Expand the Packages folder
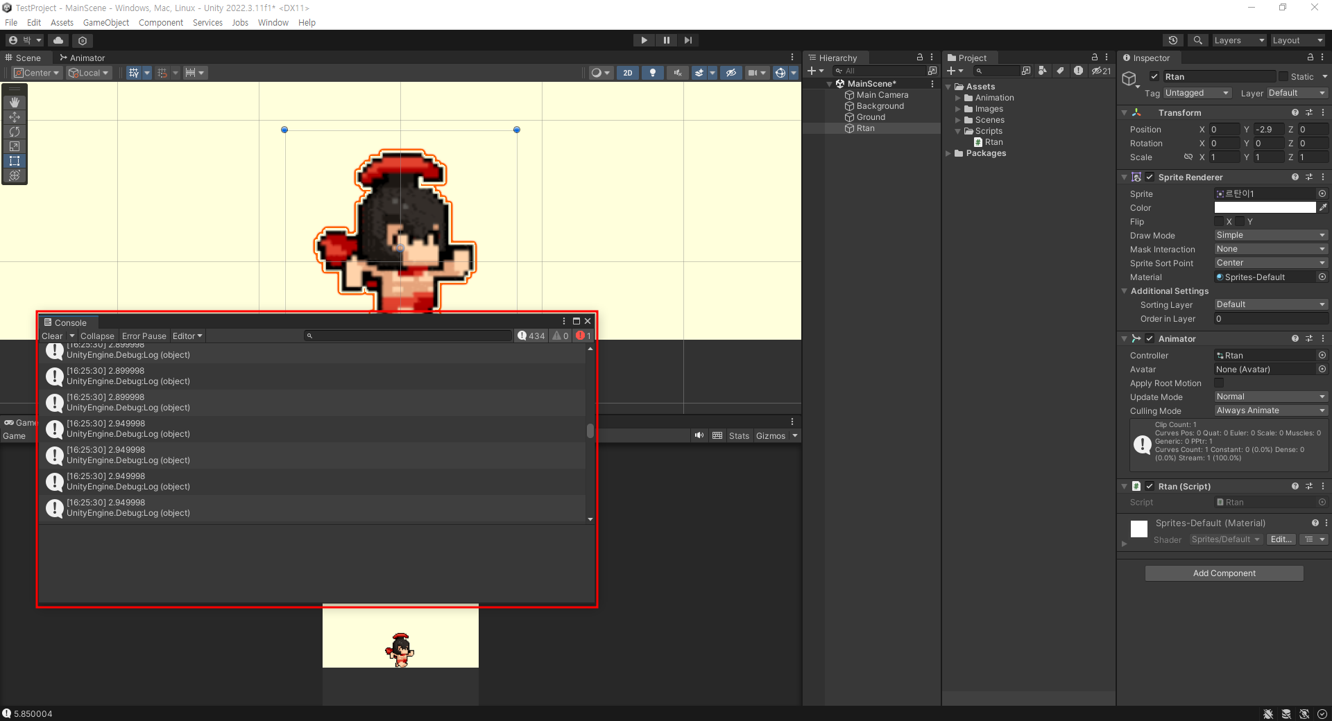Image resolution: width=1332 pixels, height=721 pixels. (x=948, y=153)
